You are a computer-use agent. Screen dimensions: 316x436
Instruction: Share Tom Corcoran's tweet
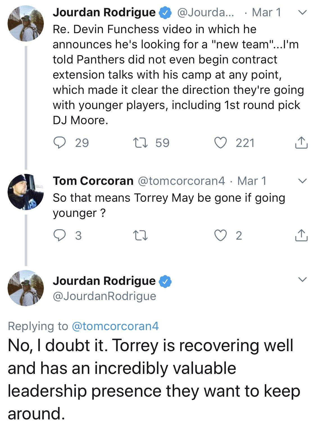pyautogui.click(x=301, y=235)
